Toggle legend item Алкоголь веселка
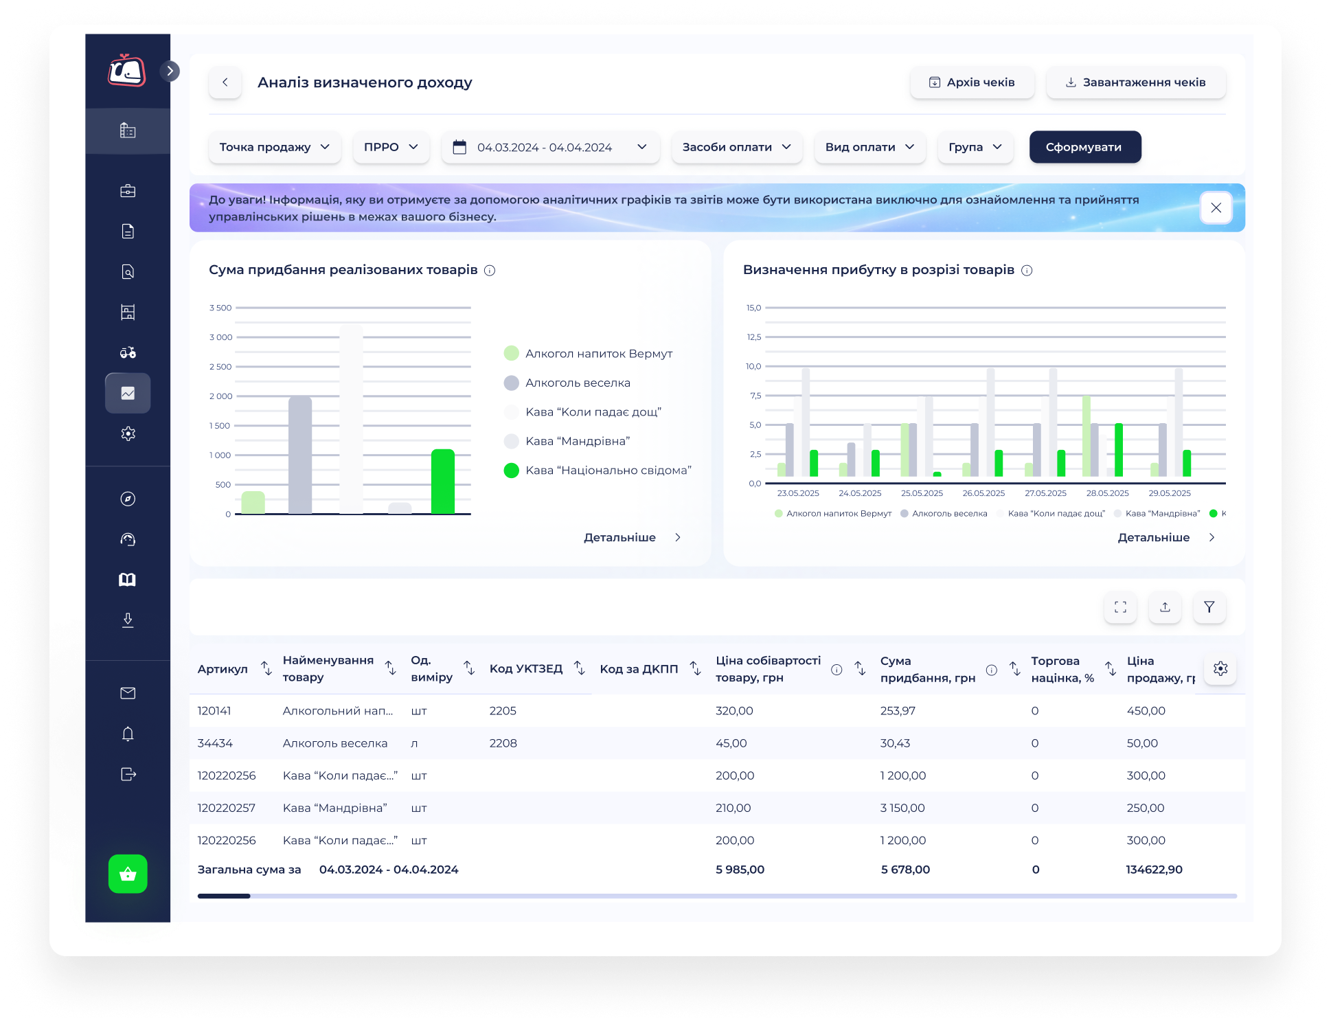This screenshot has height=1018, width=1331. point(567,383)
